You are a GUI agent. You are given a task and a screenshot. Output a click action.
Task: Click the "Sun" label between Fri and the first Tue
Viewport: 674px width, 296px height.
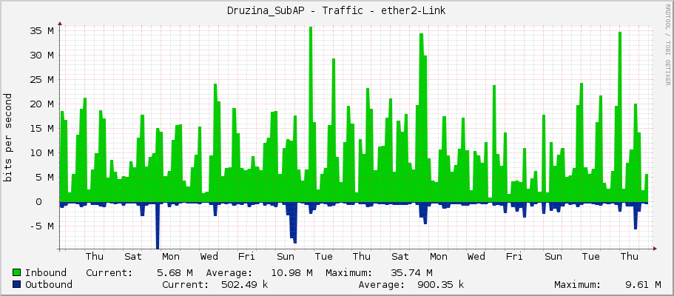[x=286, y=257]
